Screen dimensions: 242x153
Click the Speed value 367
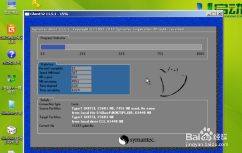click(x=81, y=73)
